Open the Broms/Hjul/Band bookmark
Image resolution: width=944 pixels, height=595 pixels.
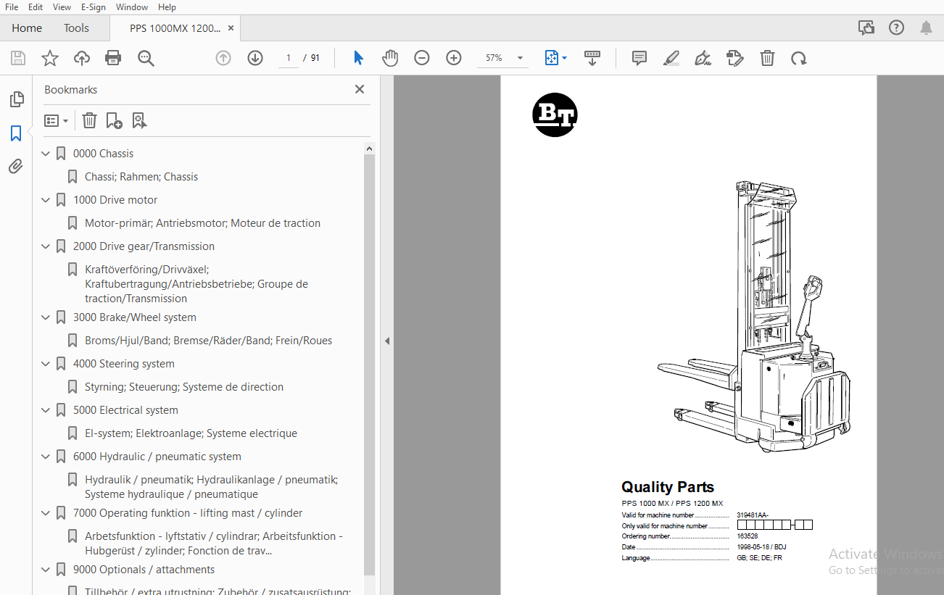pos(208,341)
